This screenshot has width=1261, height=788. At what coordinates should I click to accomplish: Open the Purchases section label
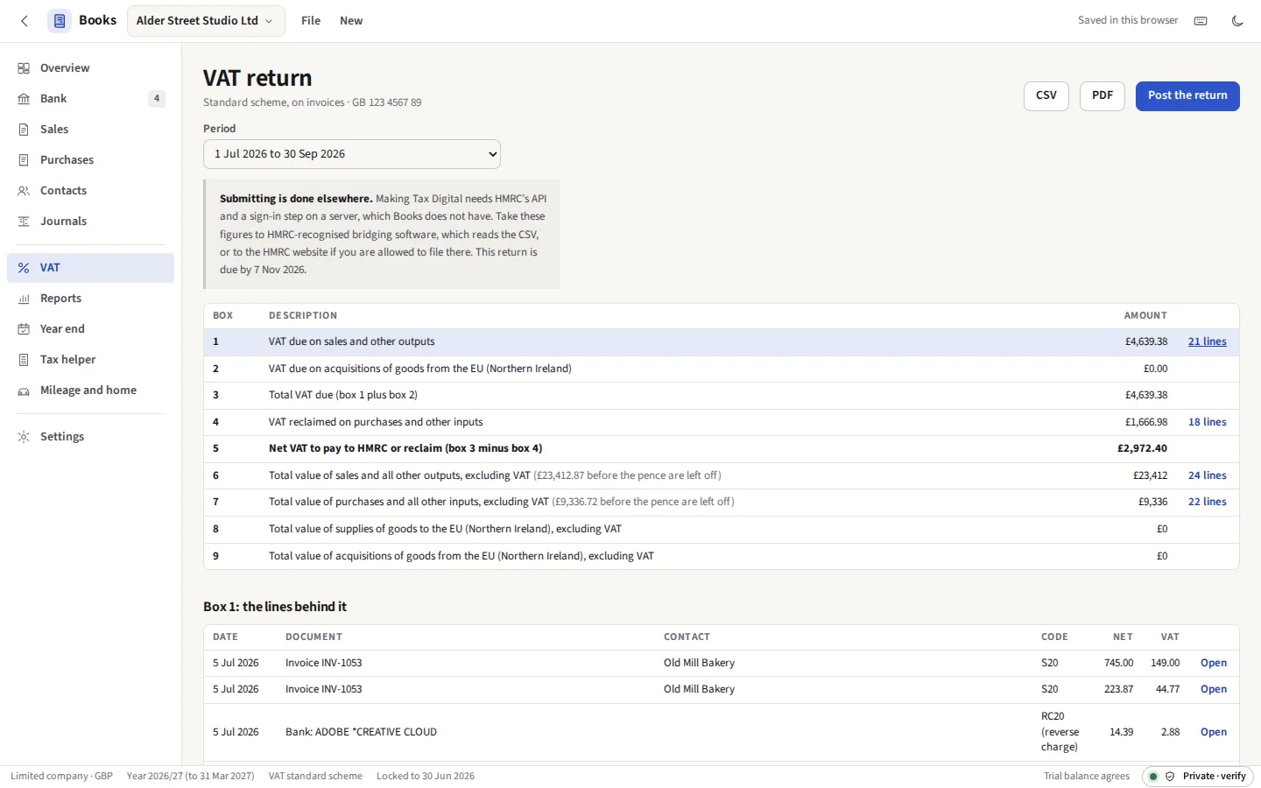click(x=67, y=160)
